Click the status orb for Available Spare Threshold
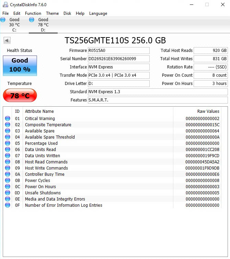 click(x=8, y=137)
